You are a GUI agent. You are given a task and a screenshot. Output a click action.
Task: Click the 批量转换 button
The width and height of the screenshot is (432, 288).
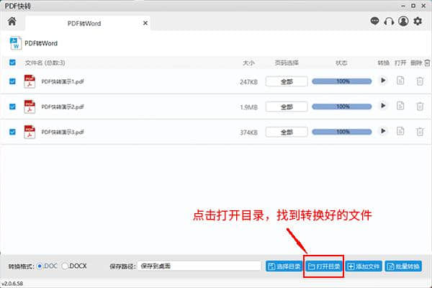pyautogui.click(x=403, y=266)
